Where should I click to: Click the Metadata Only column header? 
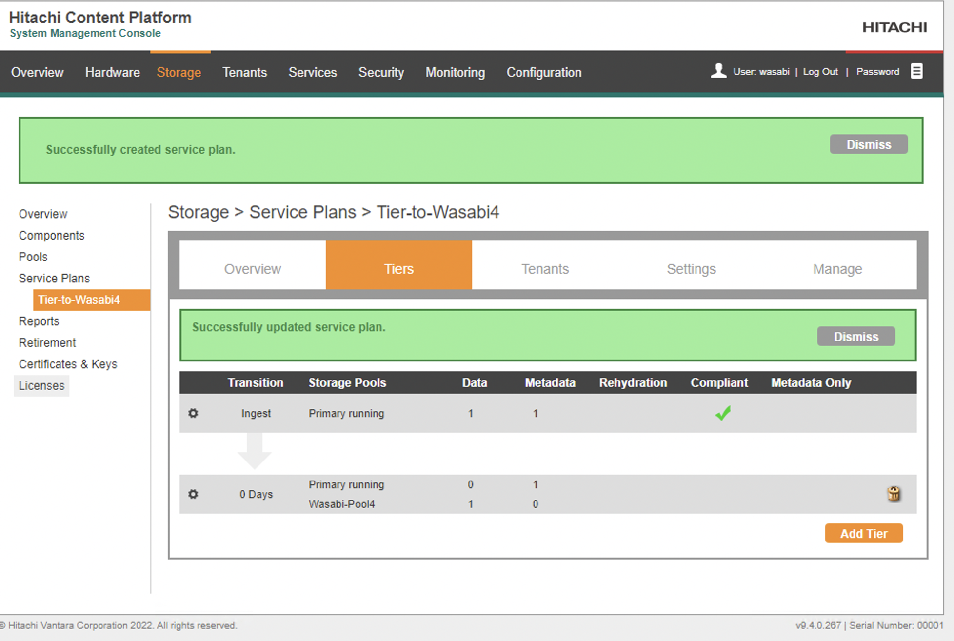click(x=811, y=382)
